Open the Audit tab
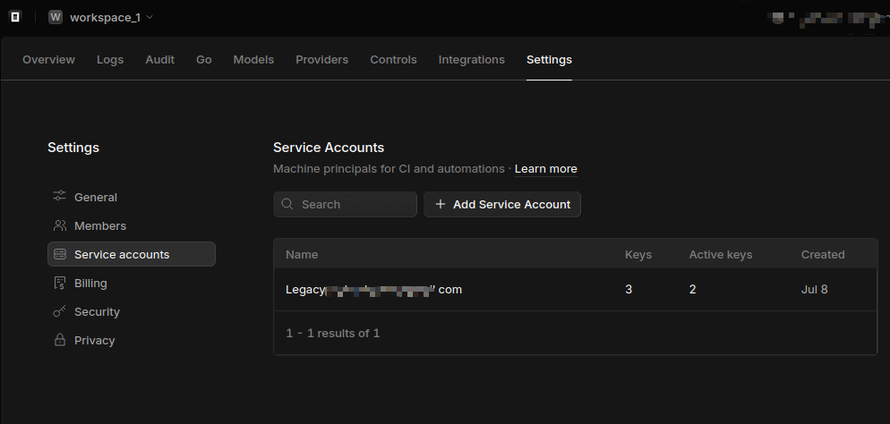890x424 pixels. (x=159, y=60)
